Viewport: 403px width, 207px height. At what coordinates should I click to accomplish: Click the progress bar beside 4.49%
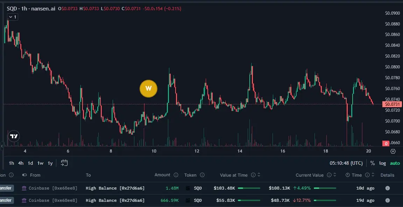click(325, 188)
